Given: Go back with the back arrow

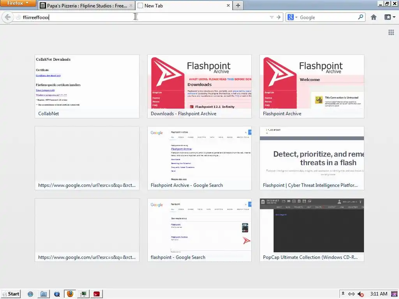Looking at the screenshot, I should pos(8,17).
